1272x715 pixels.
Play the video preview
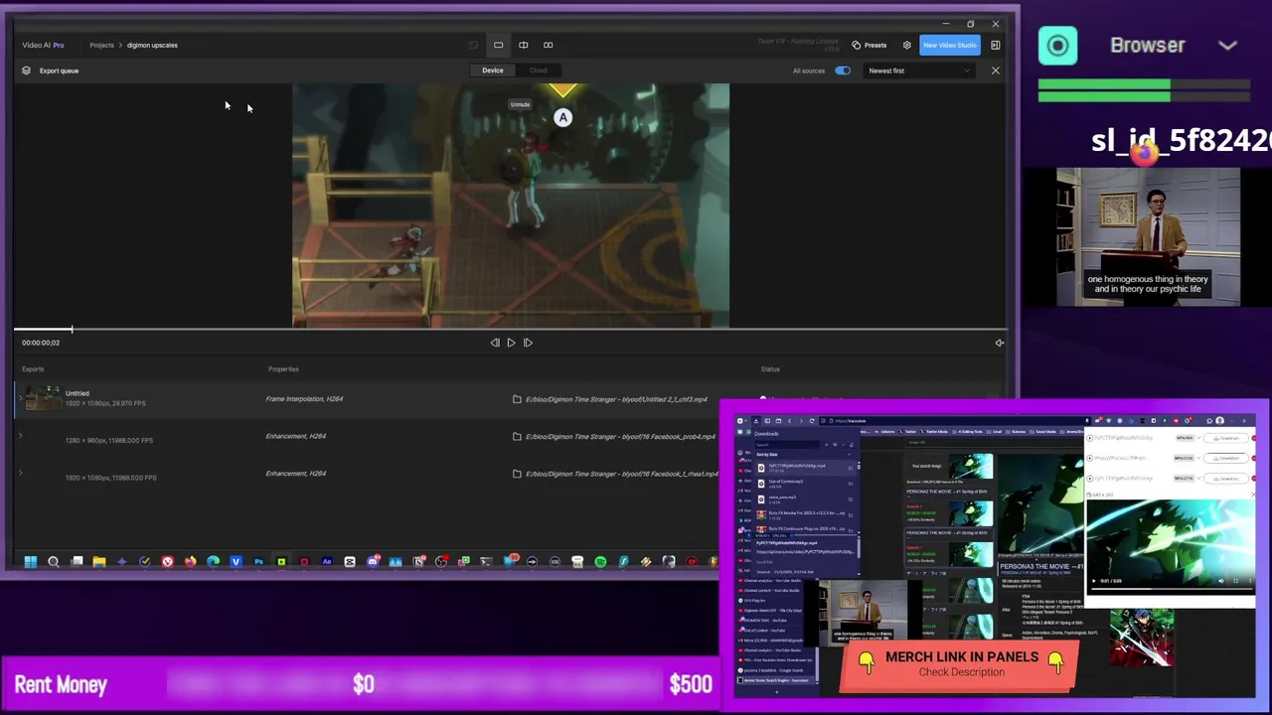point(511,343)
